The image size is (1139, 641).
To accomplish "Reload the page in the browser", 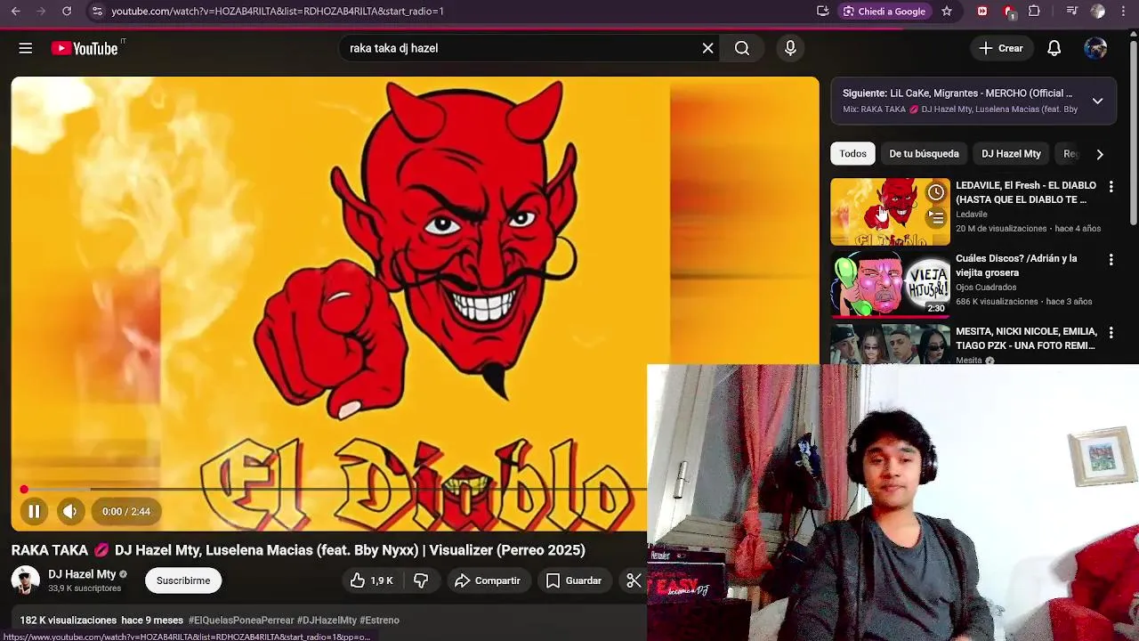I will [x=67, y=12].
